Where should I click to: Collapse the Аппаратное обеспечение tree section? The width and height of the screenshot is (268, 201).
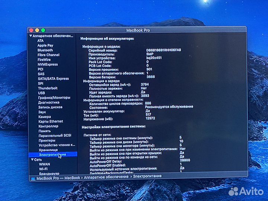tap(31, 36)
